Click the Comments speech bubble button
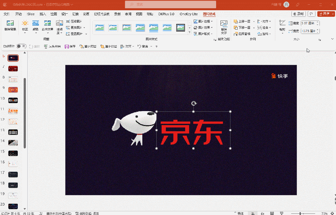Screen dimensions: 336x215 tap(311, 14)
